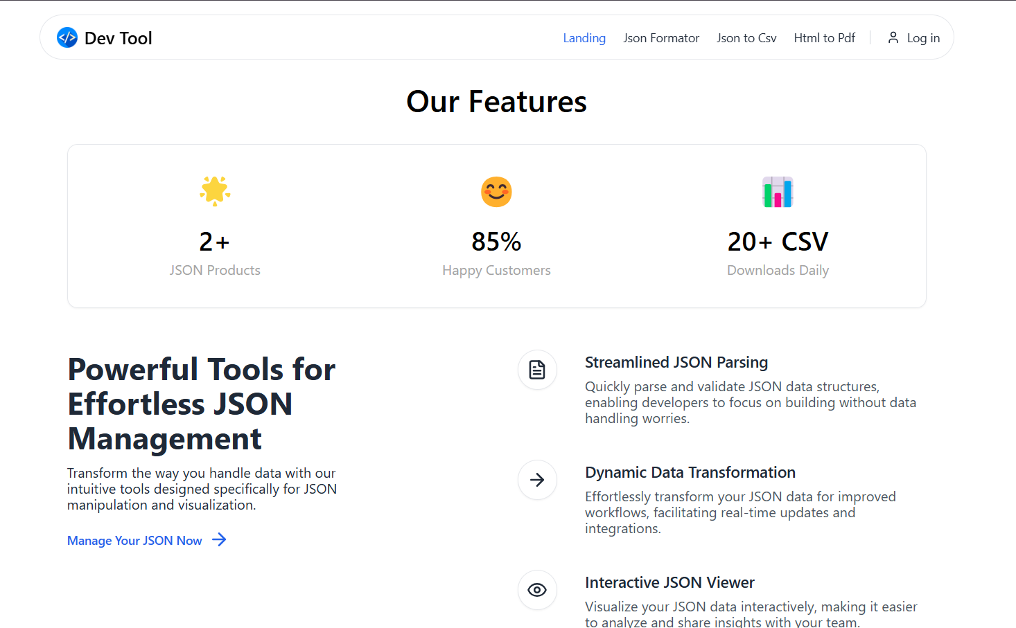
Task: Click the Log in link
Action: pyautogui.click(x=923, y=38)
